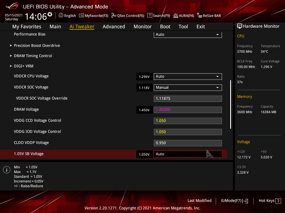The height and width of the screenshot is (213, 285).
Task: Click the 37x ratio value
Action: (x=240, y=82)
